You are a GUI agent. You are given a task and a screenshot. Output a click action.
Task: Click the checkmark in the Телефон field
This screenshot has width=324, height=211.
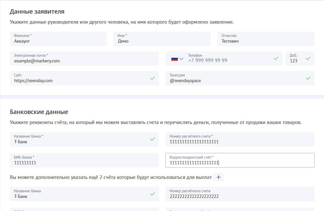click(276, 58)
